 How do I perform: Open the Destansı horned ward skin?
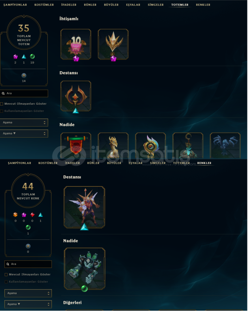(76, 96)
